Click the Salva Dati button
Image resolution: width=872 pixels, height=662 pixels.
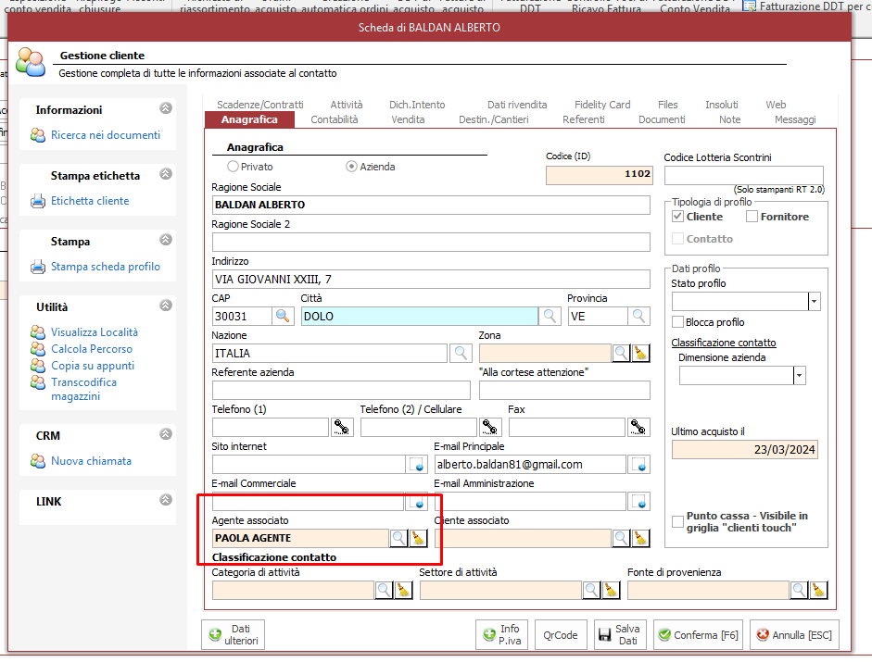(619, 635)
